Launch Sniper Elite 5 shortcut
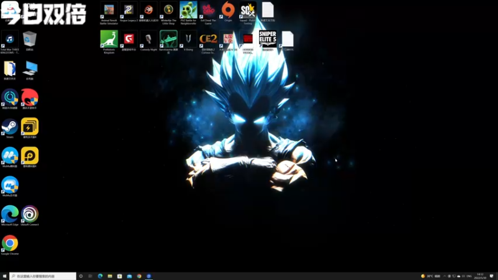This screenshot has height=280, width=498. (268, 40)
